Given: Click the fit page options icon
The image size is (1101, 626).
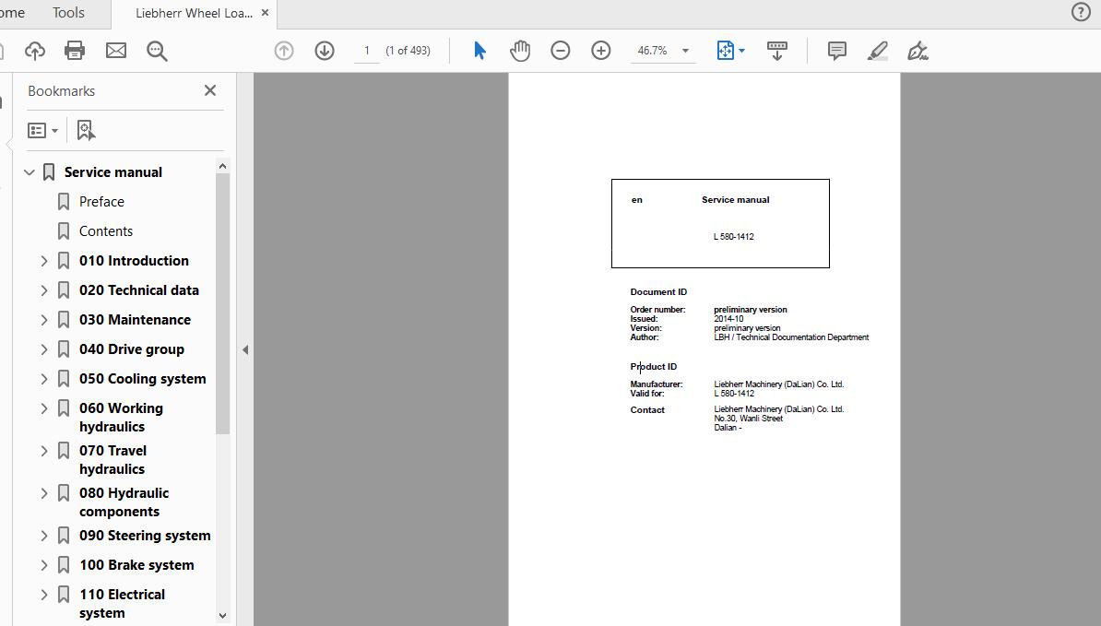Looking at the screenshot, I should coord(725,51).
